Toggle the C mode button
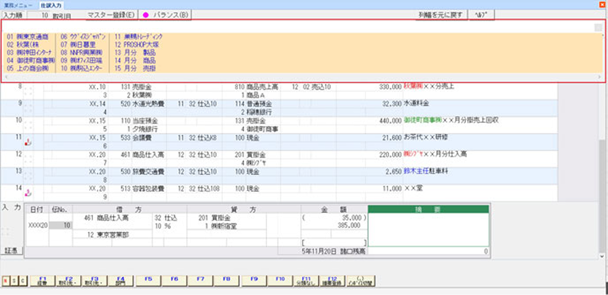The width and height of the screenshot is (608, 295). (23, 280)
